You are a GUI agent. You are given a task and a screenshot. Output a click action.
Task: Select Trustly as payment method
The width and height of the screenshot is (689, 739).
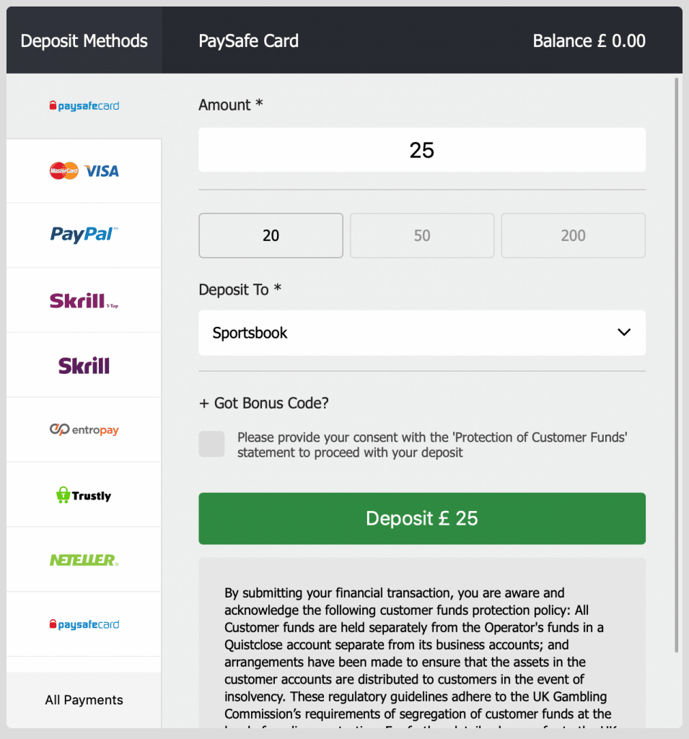[x=84, y=495]
